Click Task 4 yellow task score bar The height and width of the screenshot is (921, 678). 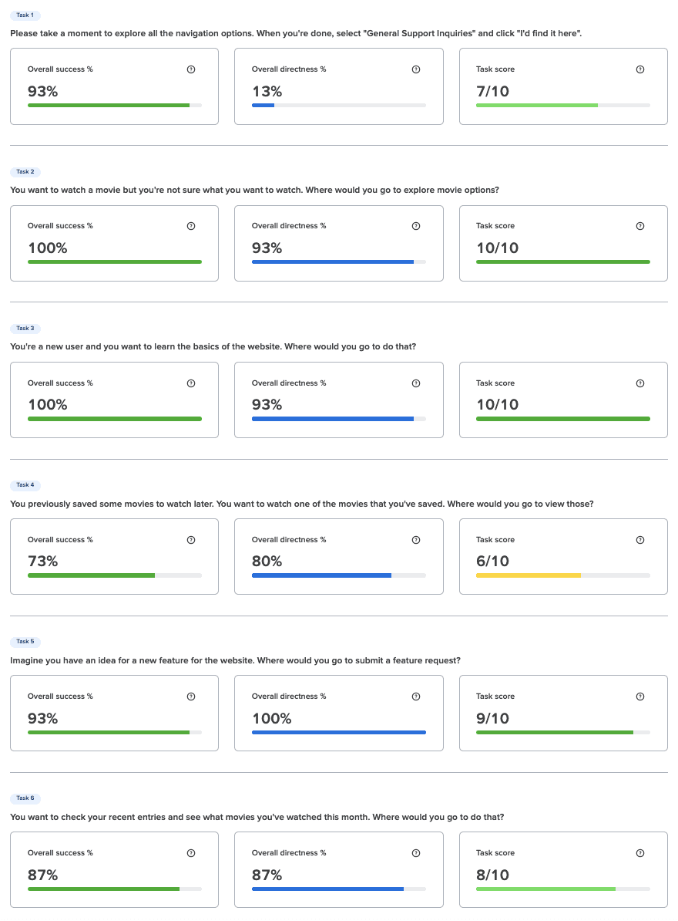(x=563, y=575)
